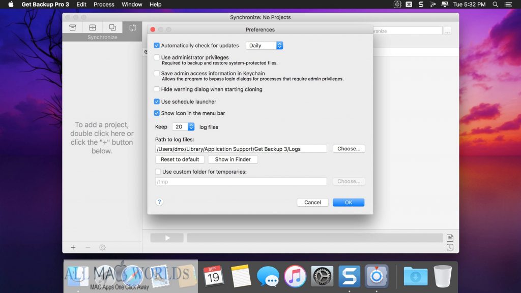The height and width of the screenshot is (293, 521).
Task: Open the Preferences help question mark
Action: coord(159,202)
